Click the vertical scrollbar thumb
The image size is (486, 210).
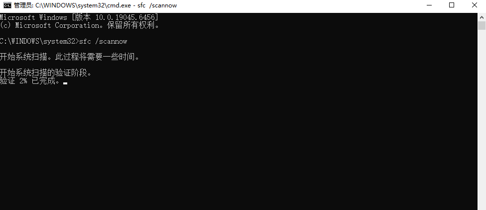point(482,25)
